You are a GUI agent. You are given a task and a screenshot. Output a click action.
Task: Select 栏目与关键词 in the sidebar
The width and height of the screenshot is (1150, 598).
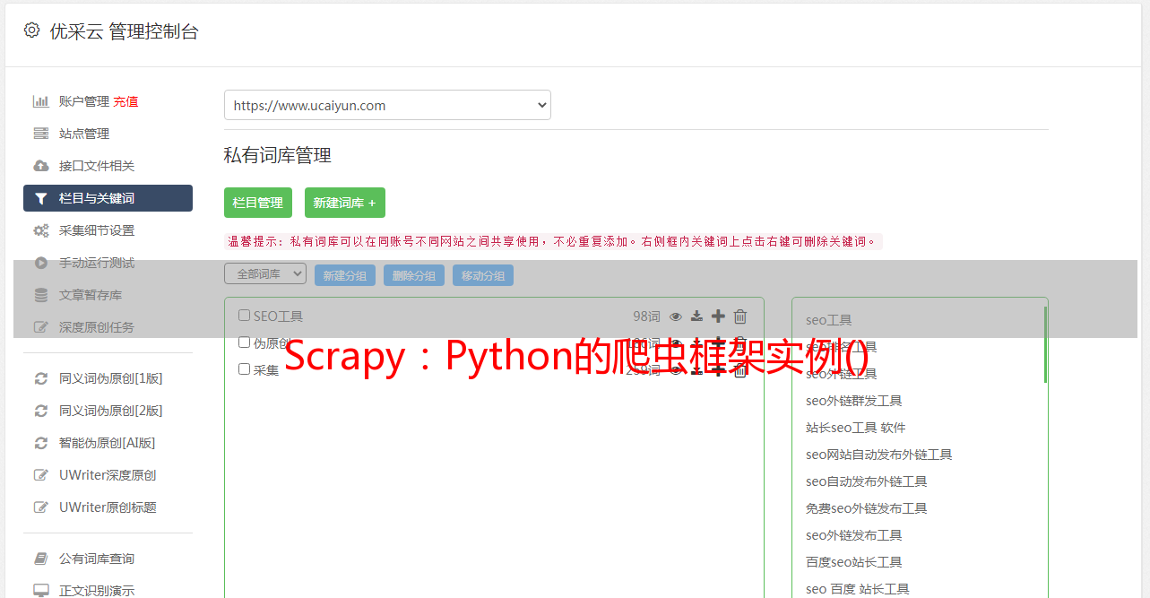tap(108, 198)
